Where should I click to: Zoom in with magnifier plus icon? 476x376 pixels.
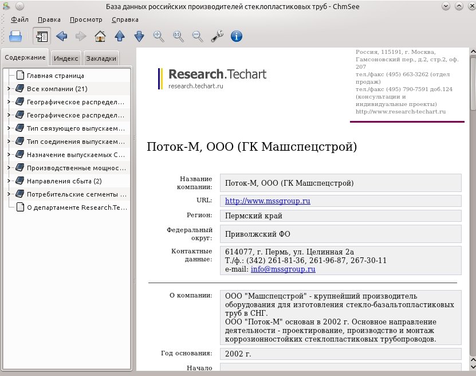159,37
